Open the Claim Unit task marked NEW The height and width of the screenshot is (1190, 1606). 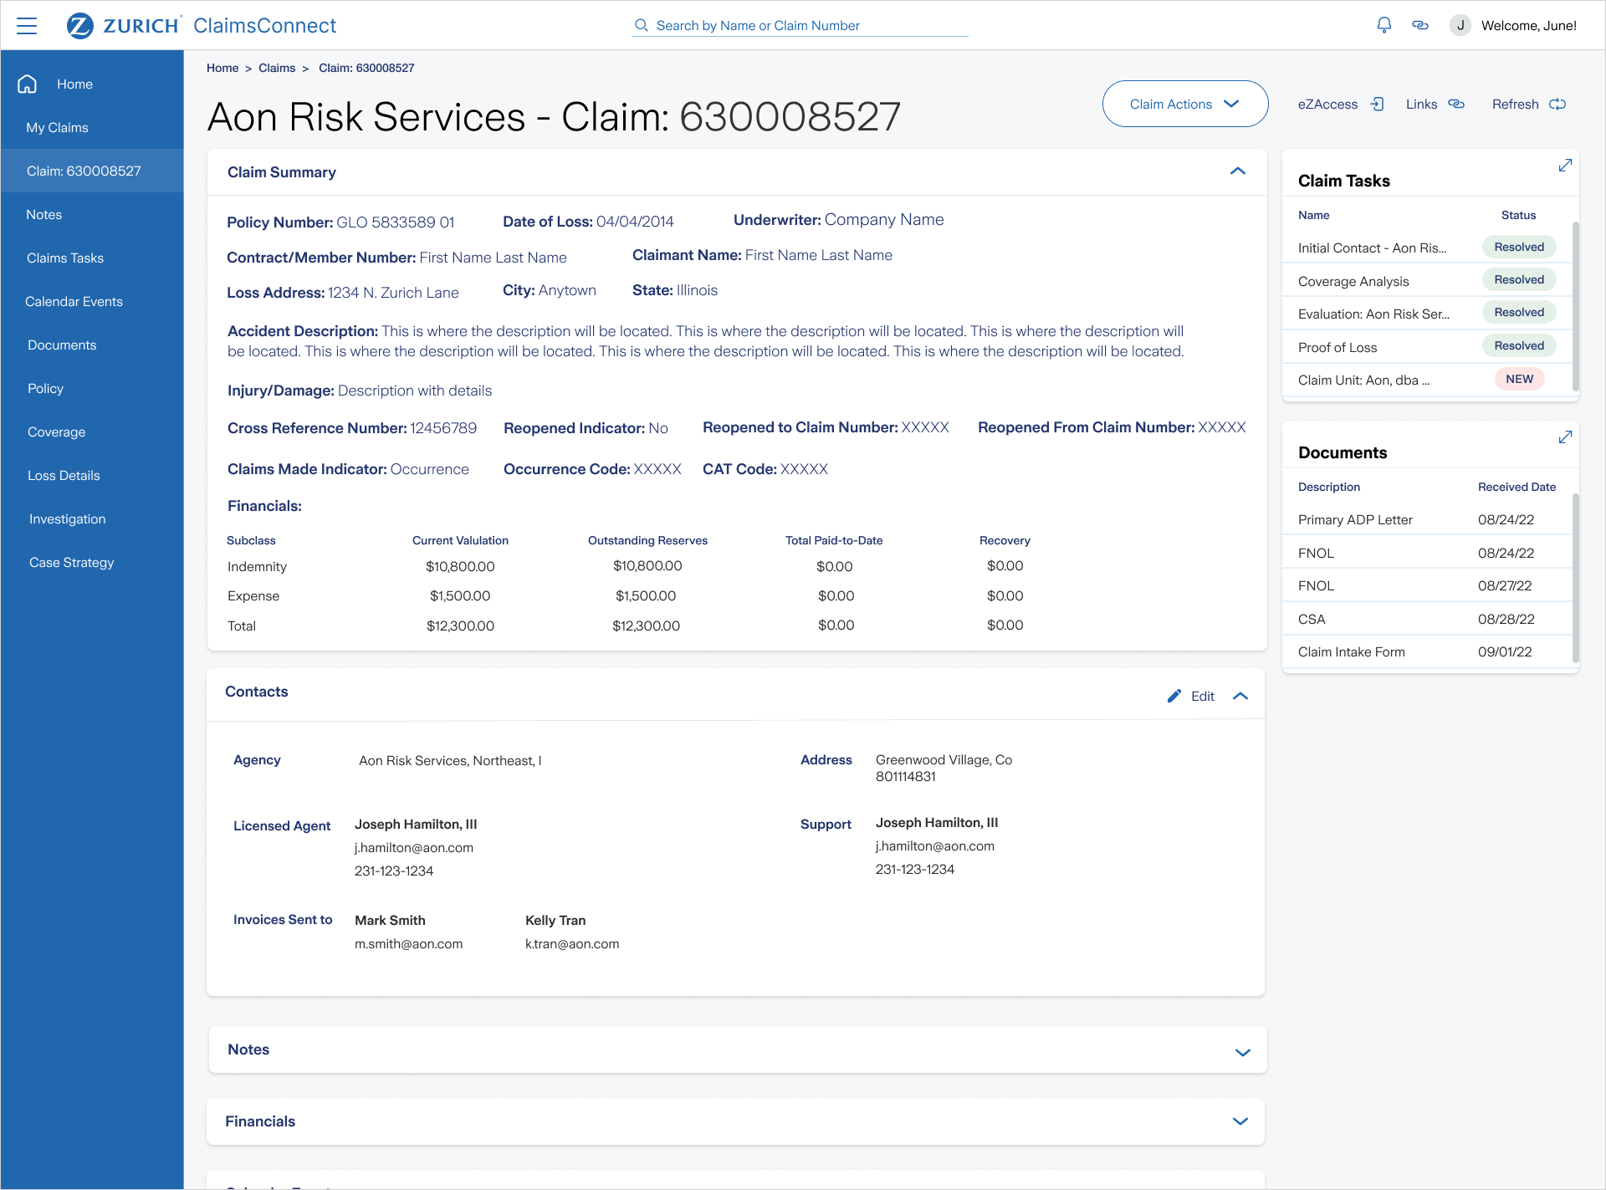1363,380
